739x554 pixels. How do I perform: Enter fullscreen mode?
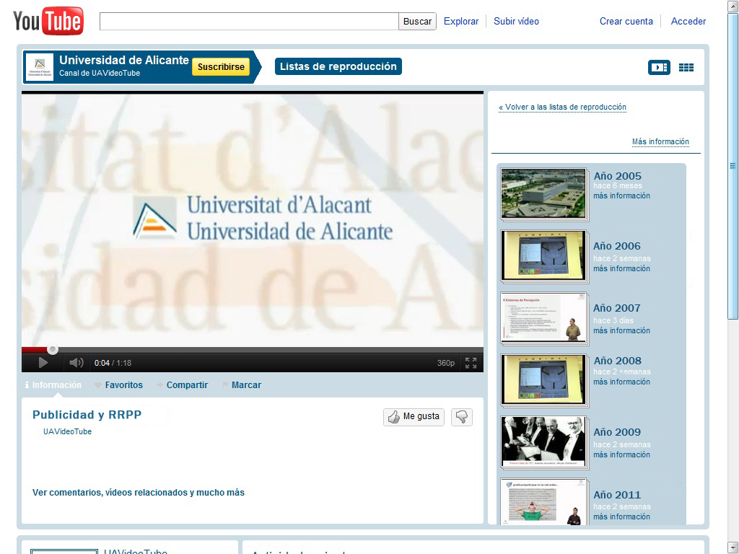point(471,363)
